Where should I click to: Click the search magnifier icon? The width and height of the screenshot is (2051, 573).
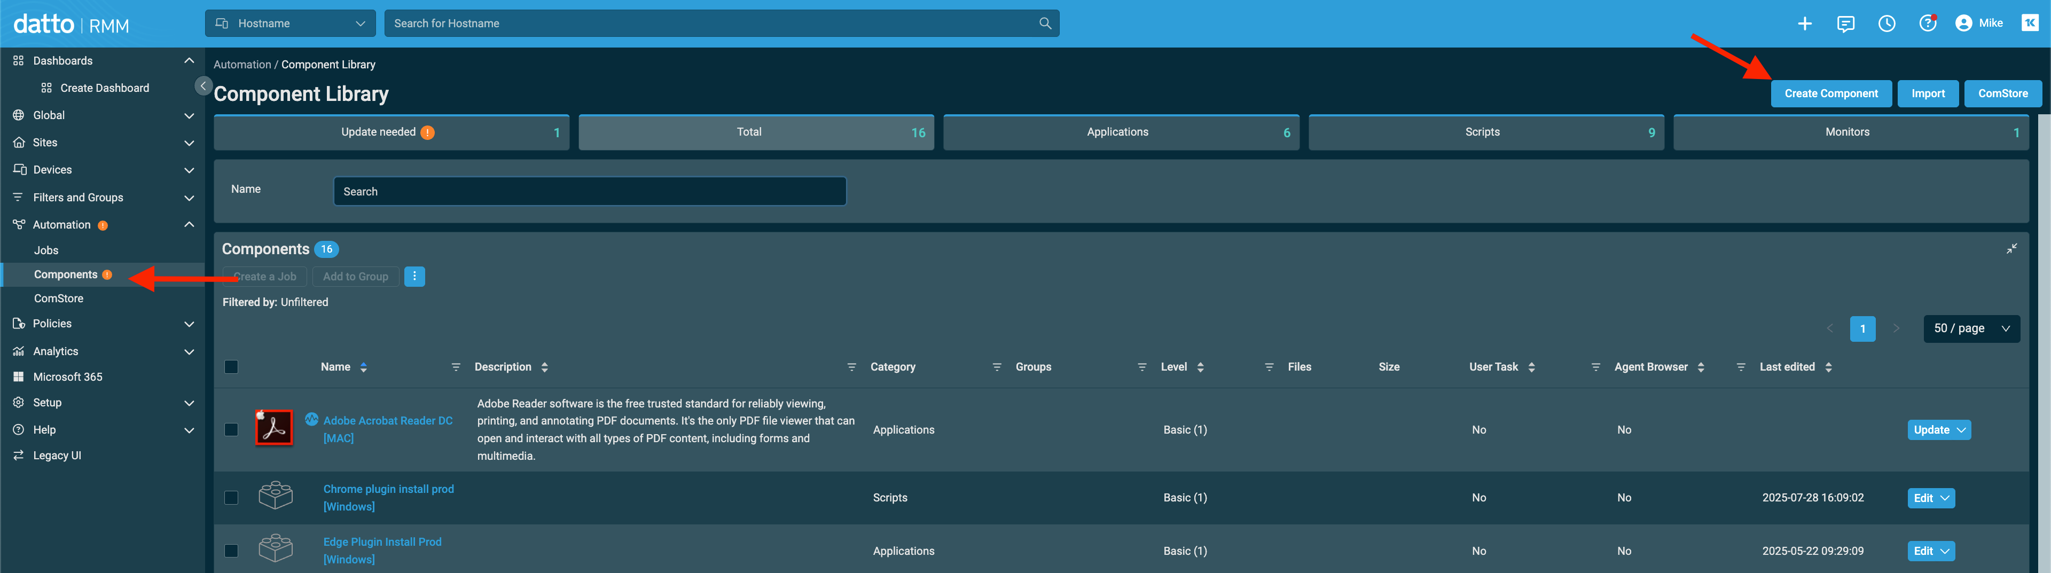coord(1045,24)
